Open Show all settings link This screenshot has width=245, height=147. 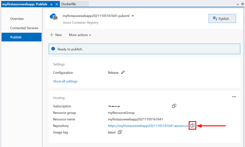pos(65,81)
